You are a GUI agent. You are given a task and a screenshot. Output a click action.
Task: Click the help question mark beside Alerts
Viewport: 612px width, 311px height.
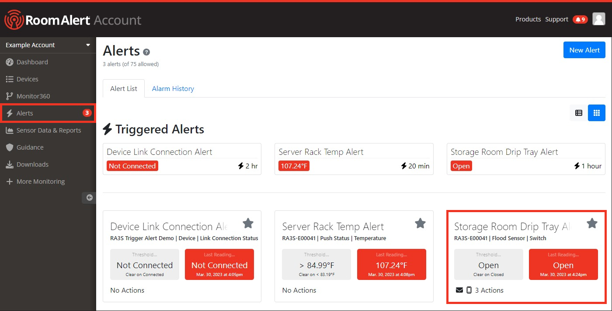146,52
